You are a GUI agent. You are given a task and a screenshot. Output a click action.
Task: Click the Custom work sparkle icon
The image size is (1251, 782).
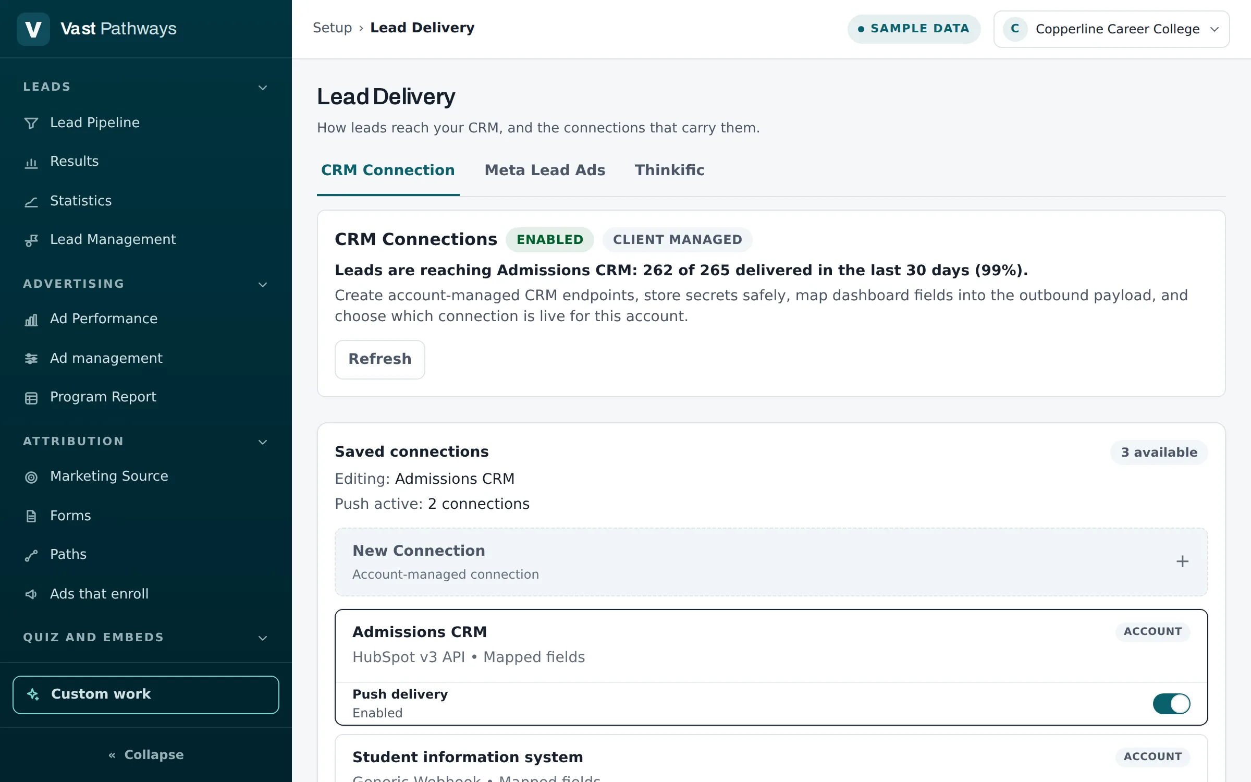pos(33,694)
